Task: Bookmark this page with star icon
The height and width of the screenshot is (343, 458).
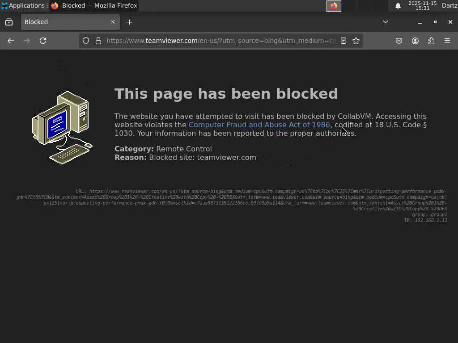Action: coord(356,41)
